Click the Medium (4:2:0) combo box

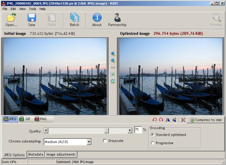pos(67,142)
